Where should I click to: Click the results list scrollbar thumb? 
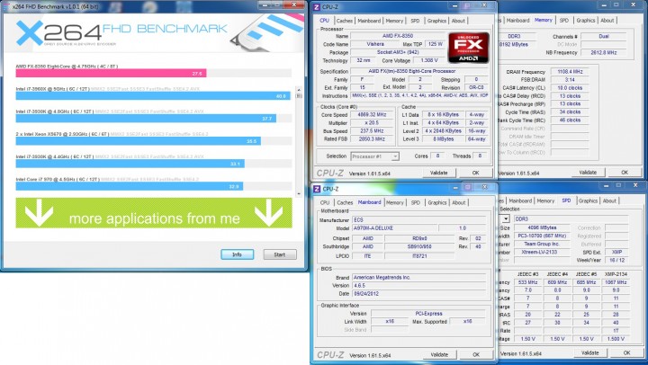coord(299,96)
